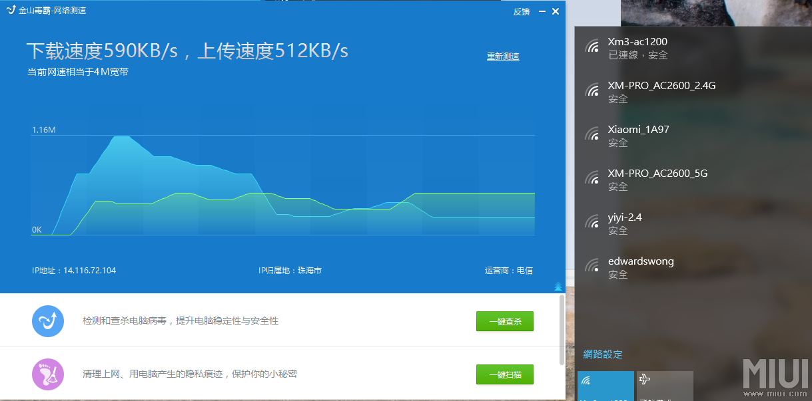This screenshot has width=812, height=401.
Task: Click the Kingsoft Antivirus logo in title bar
Action: [x=11, y=11]
